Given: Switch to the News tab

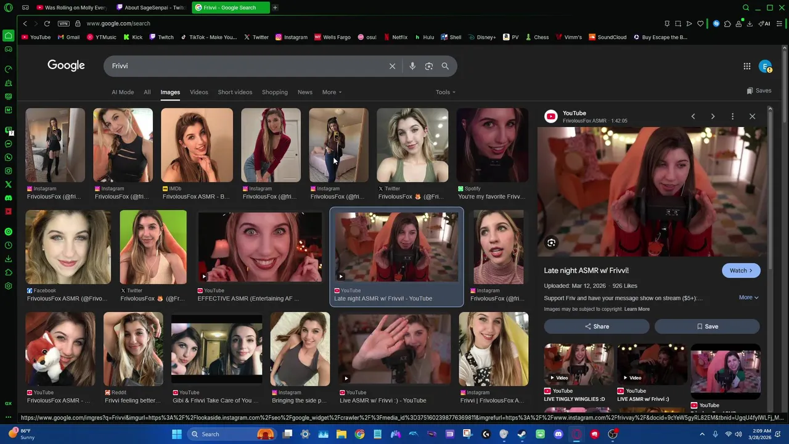Looking at the screenshot, I should [305, 92].
